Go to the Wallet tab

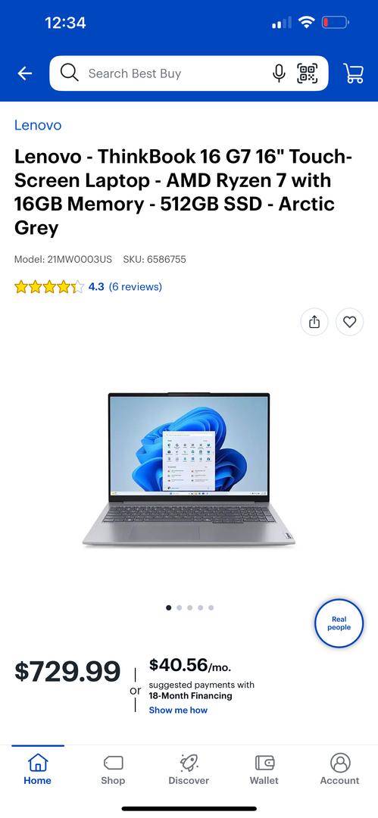coord(264,770)
